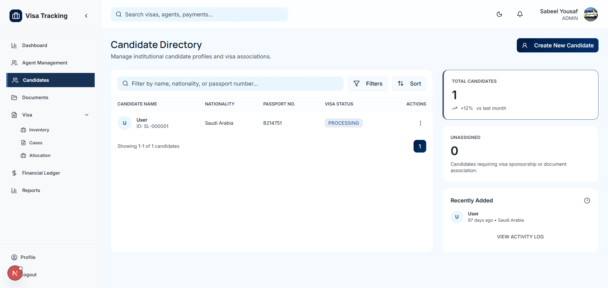This screenshot has height=288, width=608.
Task: Open the Documents section
Action: click(51, 98)
